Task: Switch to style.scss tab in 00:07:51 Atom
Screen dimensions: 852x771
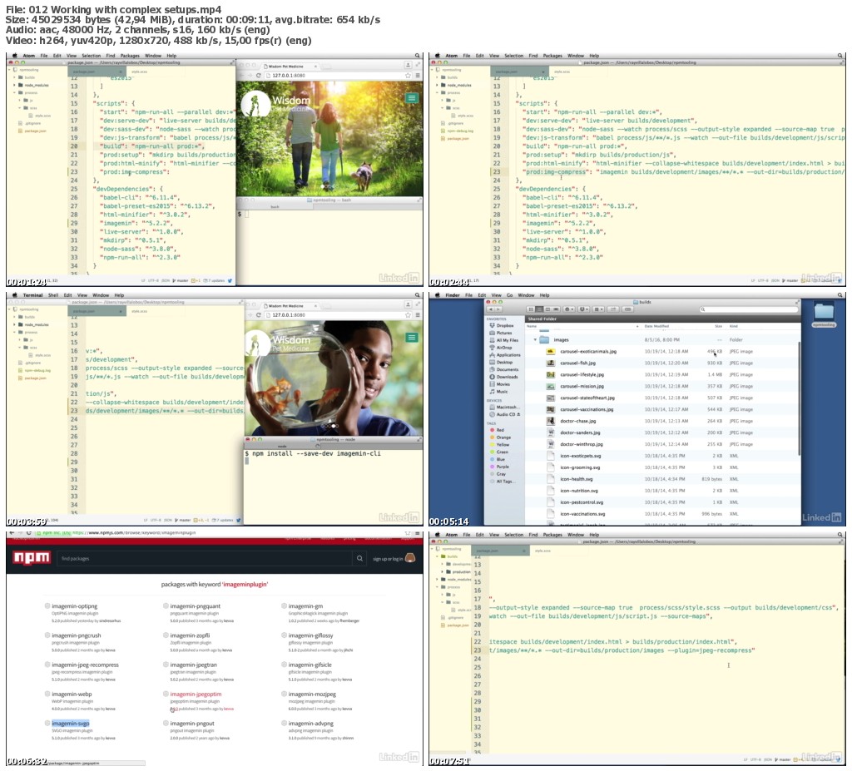Action: (542, 551)
